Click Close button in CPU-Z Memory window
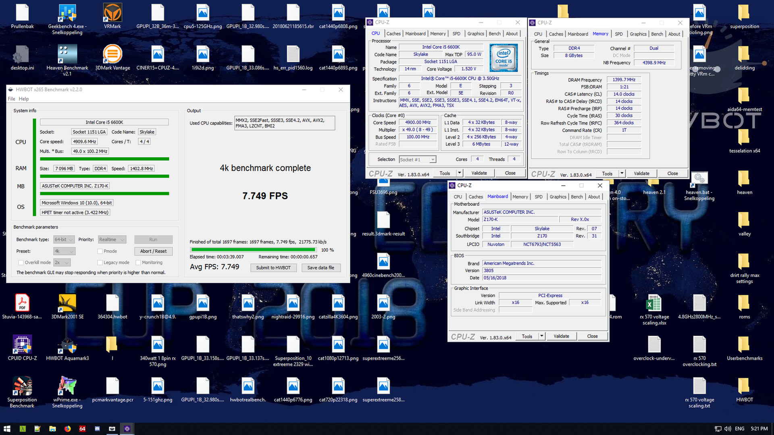This screenshot has width=774, height=435. click(672, 173)
